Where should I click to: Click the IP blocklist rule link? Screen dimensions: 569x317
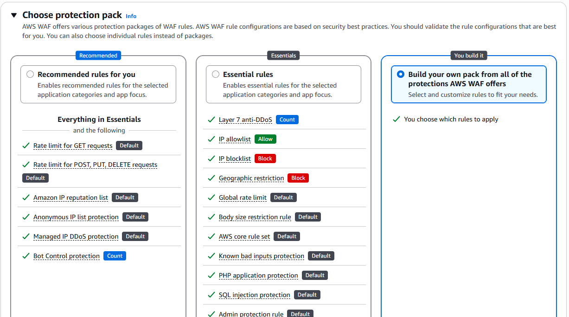(x=235, y=158)
